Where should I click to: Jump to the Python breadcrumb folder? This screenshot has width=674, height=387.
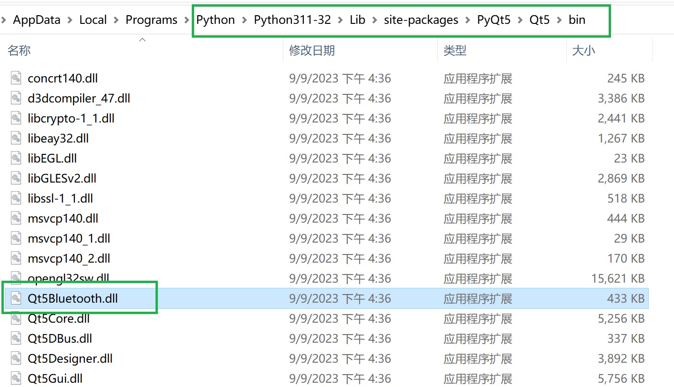216,20
